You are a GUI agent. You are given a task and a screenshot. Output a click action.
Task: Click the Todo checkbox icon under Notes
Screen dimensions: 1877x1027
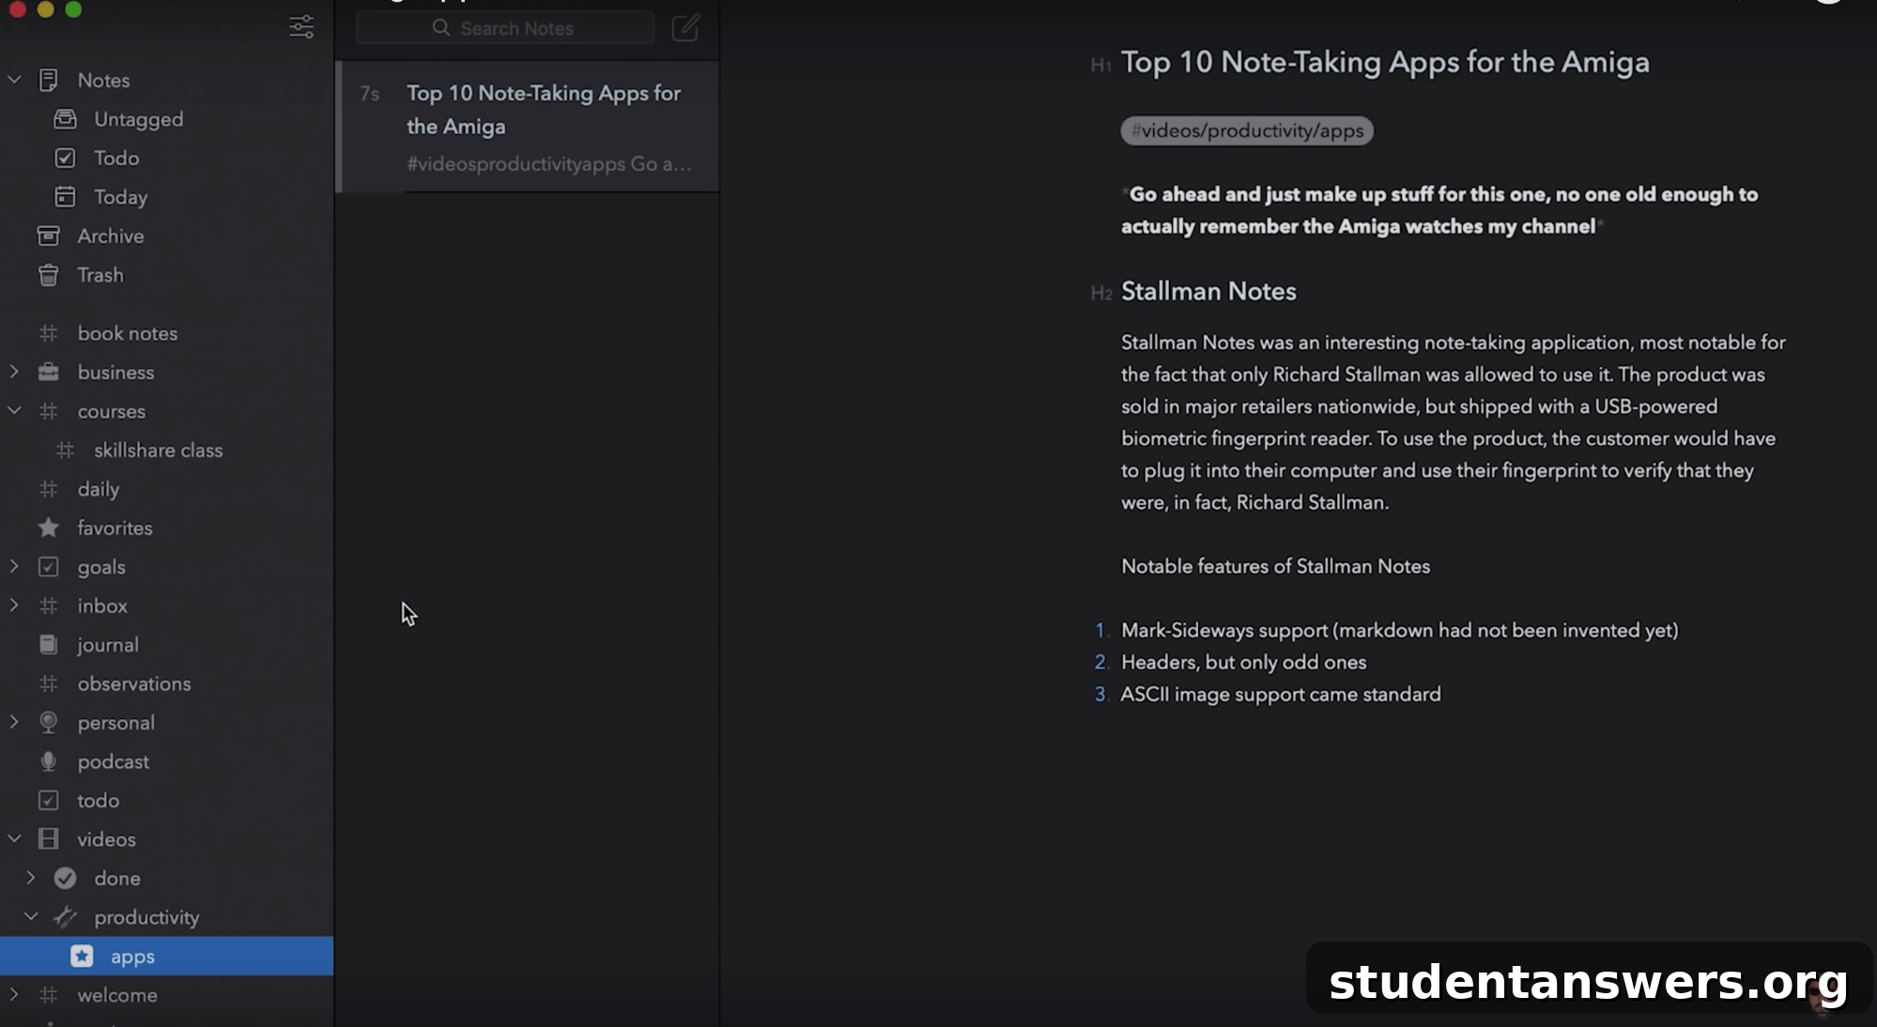coord(65,158)
